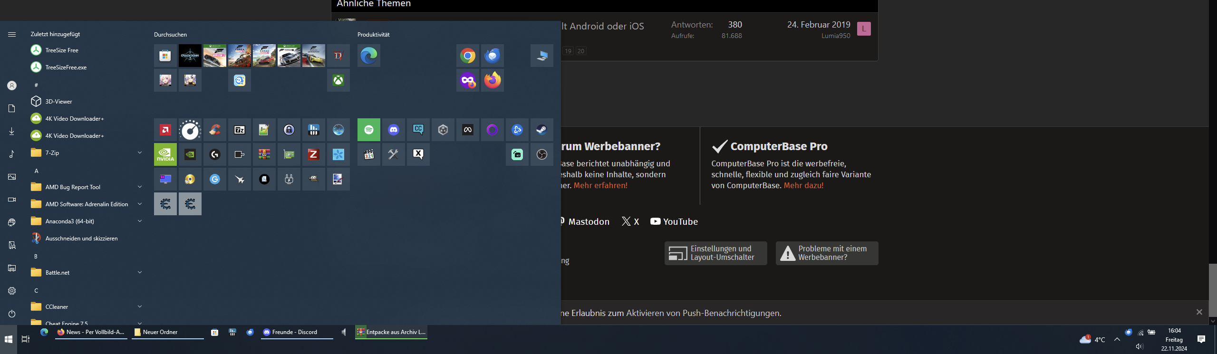Launch the Discord tile
This screenshot has height=354, width=1217.
(x=393, y=130)
